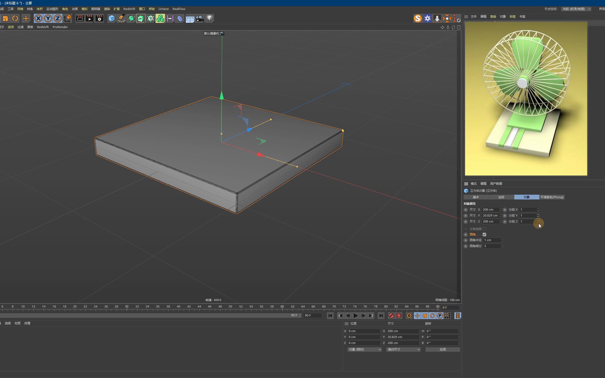Screen dimensions: 605x378
Task: Adjust the 圆角细分 stepper arrows
Action: point(502,246)
